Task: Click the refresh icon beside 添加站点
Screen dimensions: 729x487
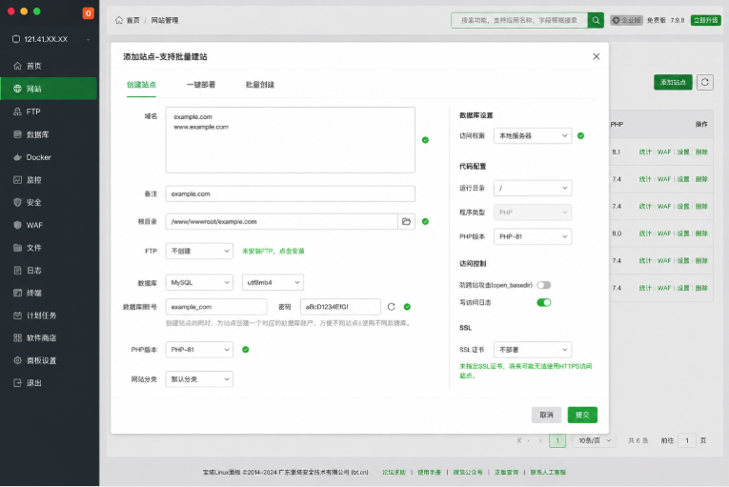Action: [705, 82]
